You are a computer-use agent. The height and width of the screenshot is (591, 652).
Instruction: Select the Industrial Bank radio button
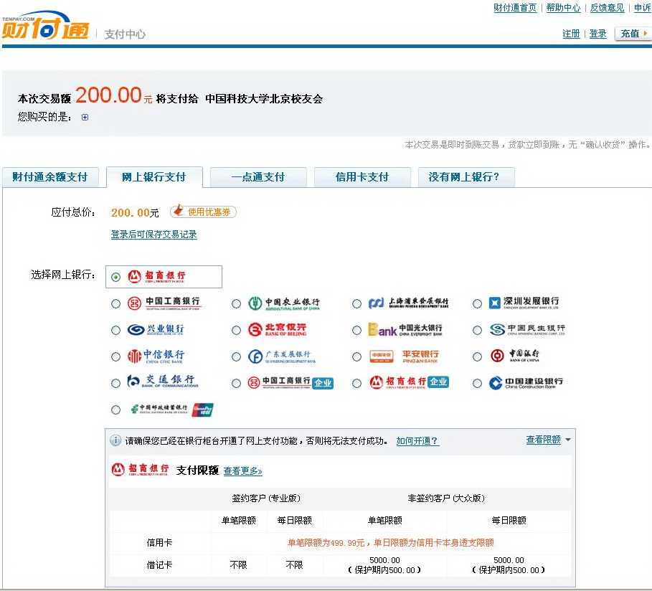pos(115,331)
